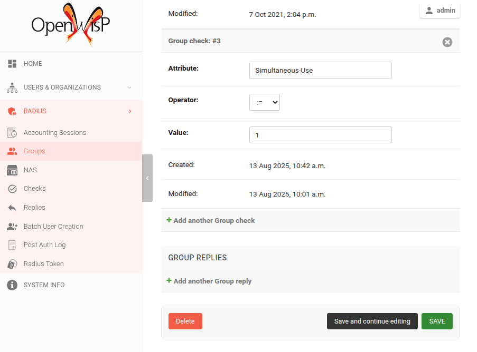
Task: Remove Group check #3 with the X
Action: 447,42
